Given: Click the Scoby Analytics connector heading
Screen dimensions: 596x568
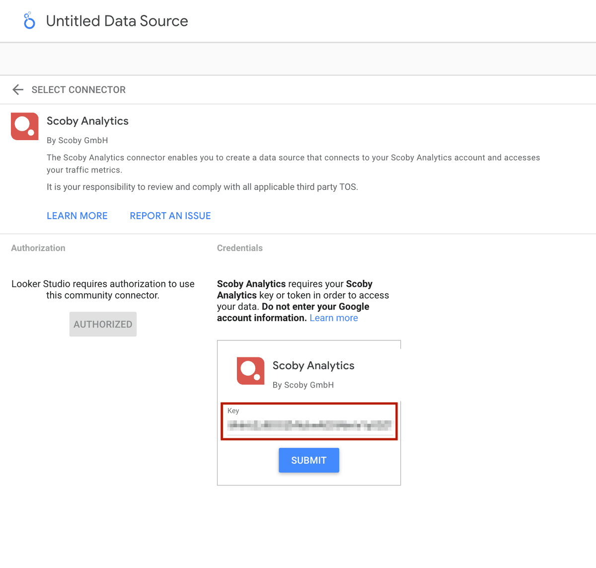Looking at the screenshot, I should click(x=87, y=121).
